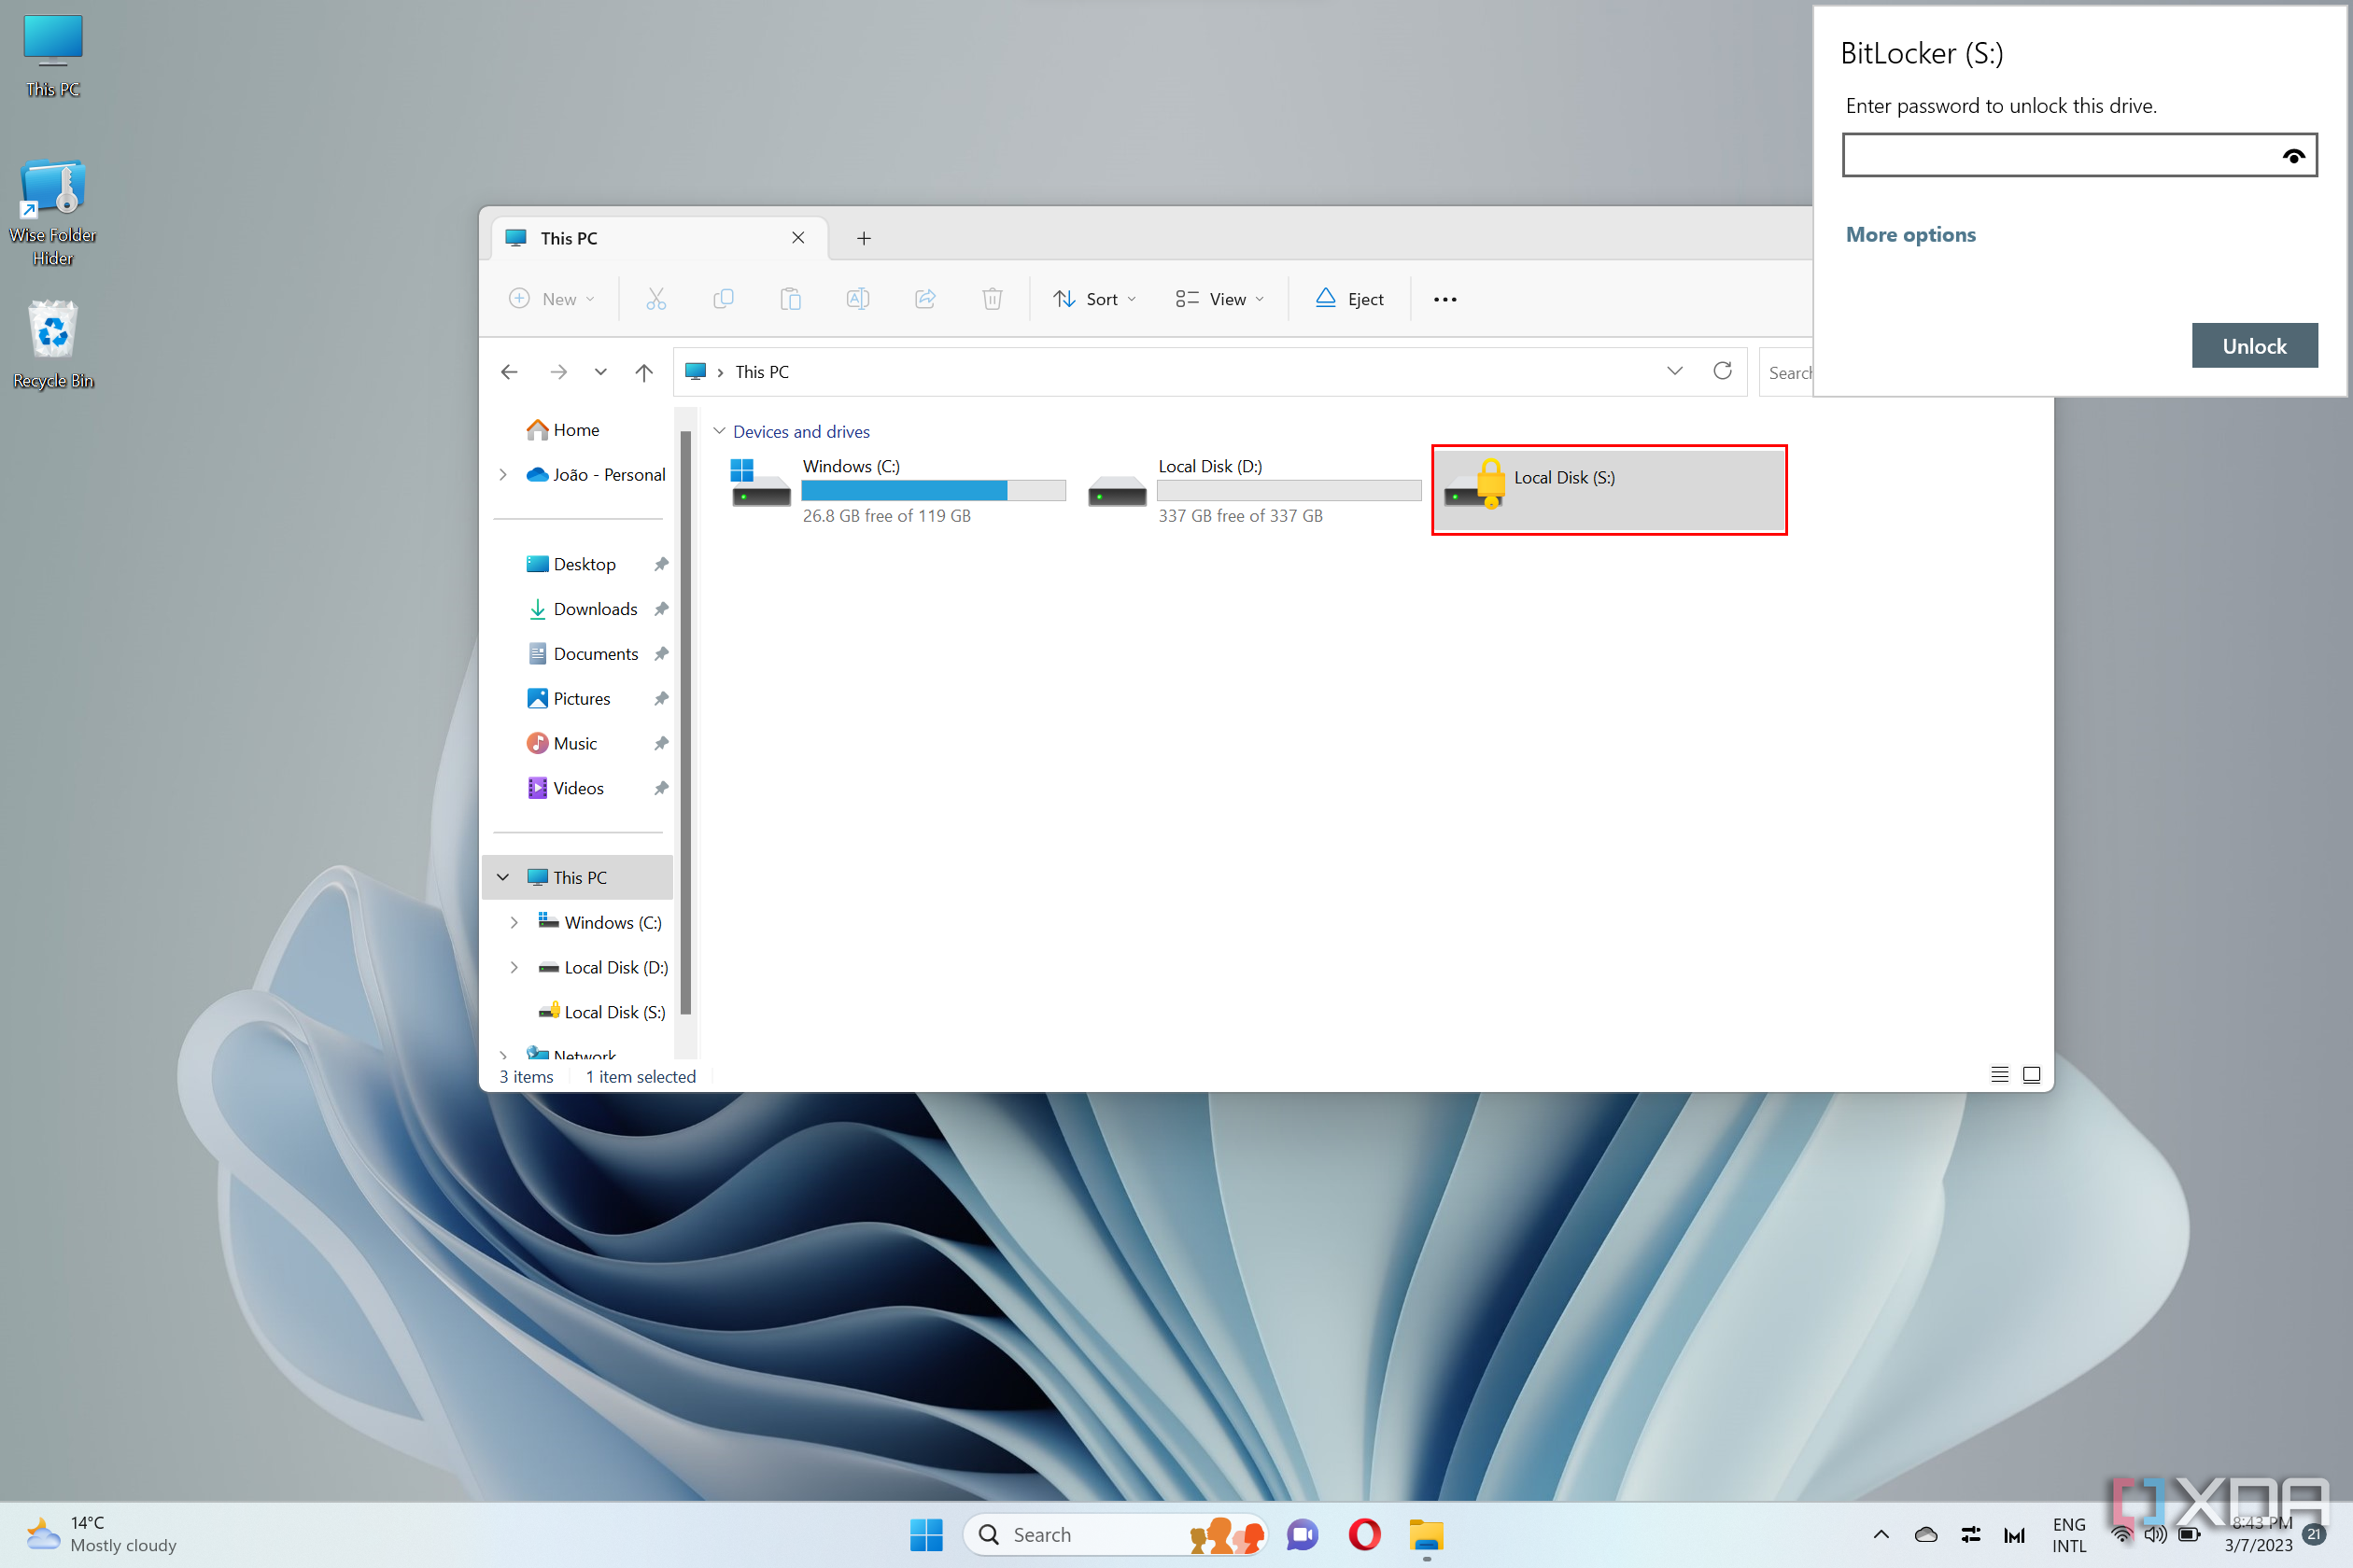Expand Local Disk (D:) in sidebar
Screen dimensions: 2353x1568
point(513,966)
